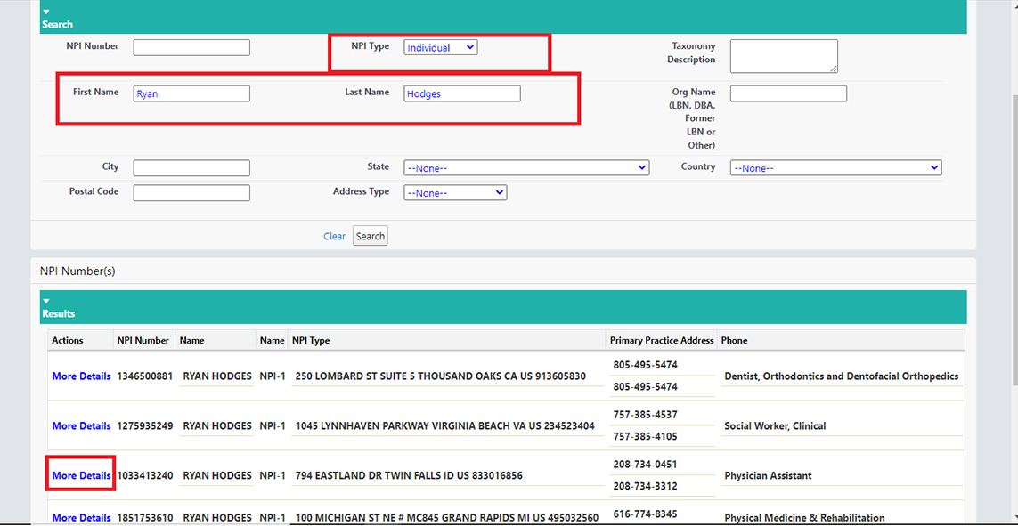Viewport: 1018px width, 526px height.
Task: Collapse the Results section triangle
Action: 46,301
